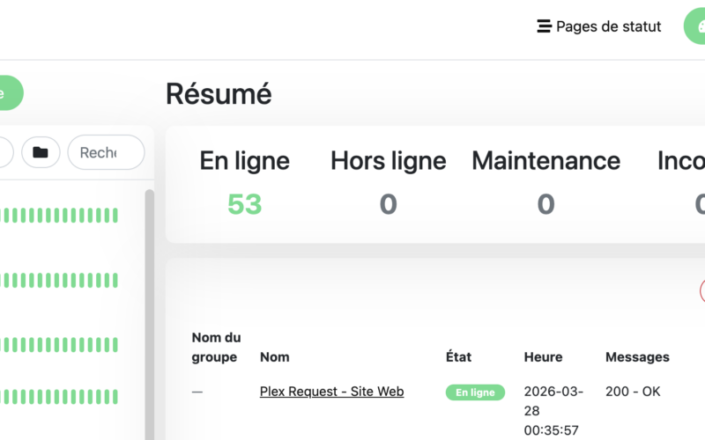Click the 2026-03-28 00:35:57 timestamp cell

(x=553, y=411)
